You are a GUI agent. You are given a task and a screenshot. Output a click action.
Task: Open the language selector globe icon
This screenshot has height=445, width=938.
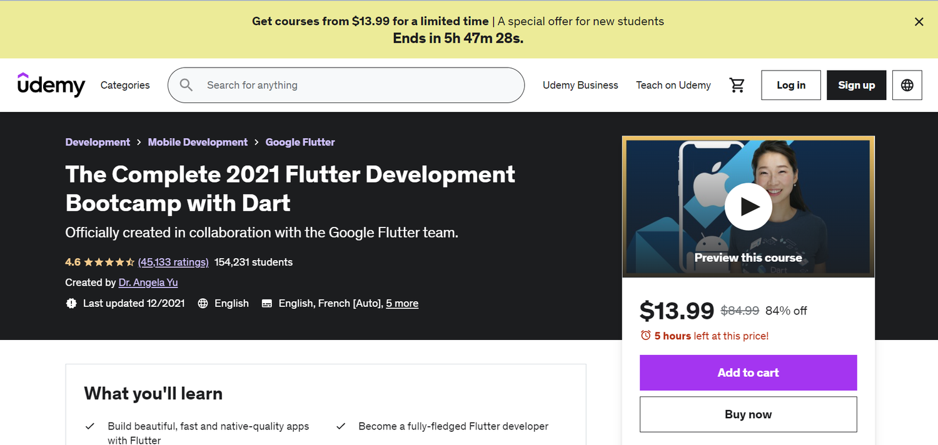pos(907,85)
